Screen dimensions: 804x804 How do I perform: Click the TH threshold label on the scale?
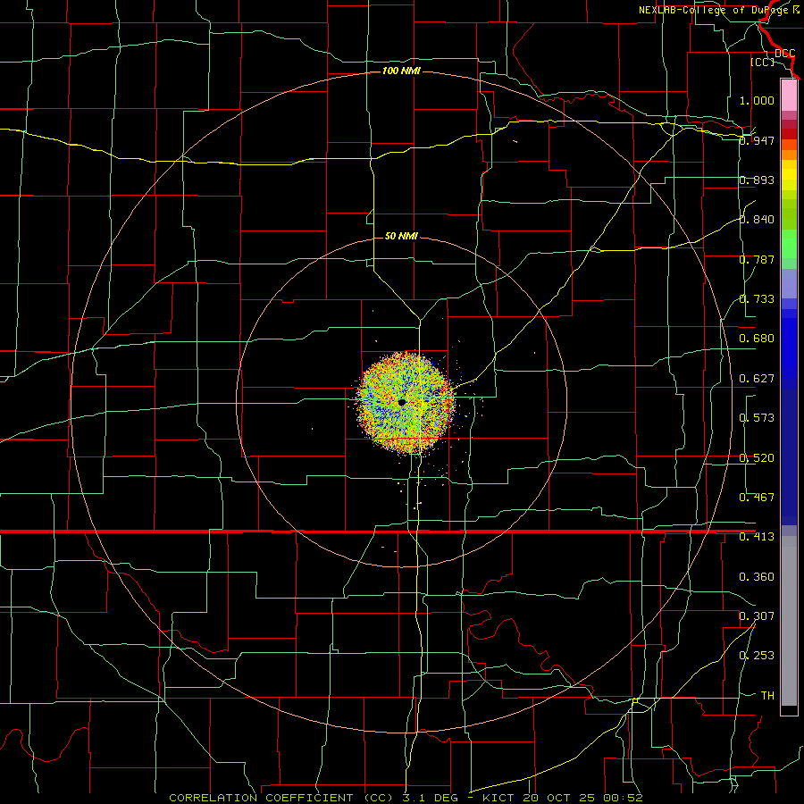tap(767, 696)
